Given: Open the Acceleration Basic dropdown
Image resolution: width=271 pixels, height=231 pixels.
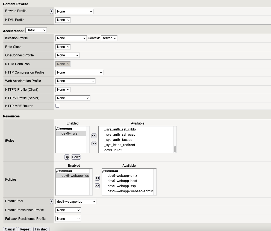Looking at the screenshot, I should click(36, 30).
